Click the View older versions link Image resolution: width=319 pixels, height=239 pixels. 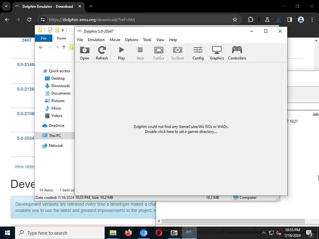[x=25, y=166]
